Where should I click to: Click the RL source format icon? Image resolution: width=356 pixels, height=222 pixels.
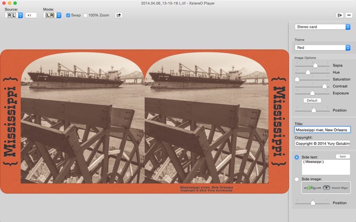pyautogui.click(x=12, y=15)
